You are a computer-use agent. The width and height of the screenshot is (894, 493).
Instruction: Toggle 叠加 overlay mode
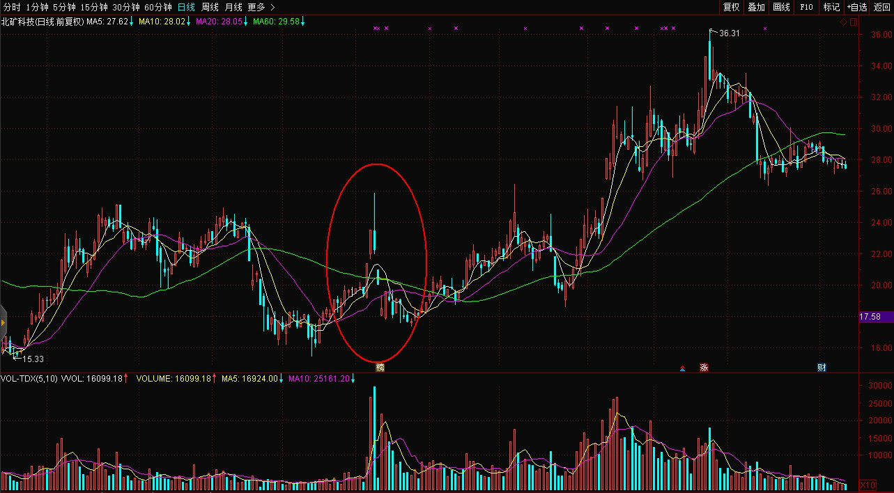[x=756, y=7]
